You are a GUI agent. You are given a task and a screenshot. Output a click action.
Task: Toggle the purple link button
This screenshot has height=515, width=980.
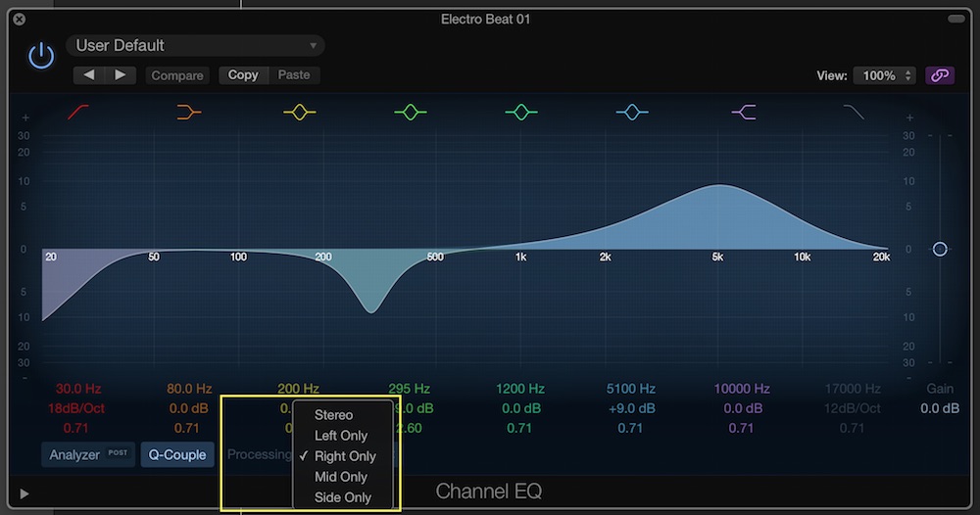tap(940, 75)
